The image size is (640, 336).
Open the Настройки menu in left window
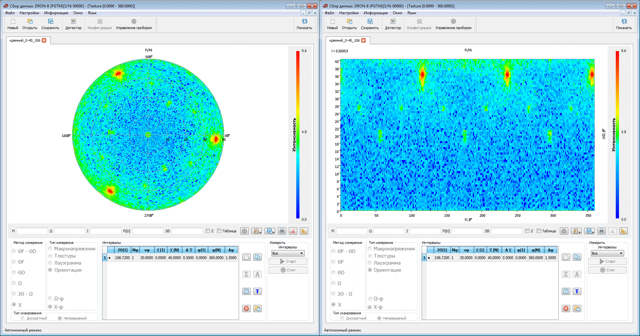29,13
